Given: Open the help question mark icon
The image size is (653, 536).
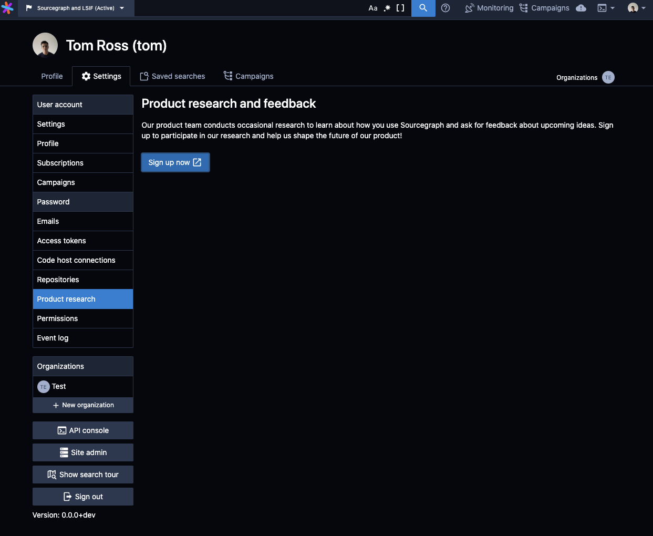Looking at the screenshot, I should click(x=445, y=8).
